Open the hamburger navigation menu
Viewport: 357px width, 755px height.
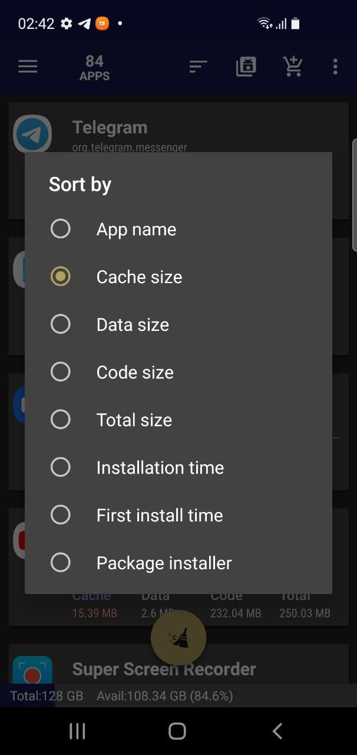28,67
